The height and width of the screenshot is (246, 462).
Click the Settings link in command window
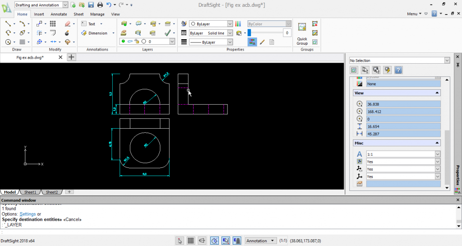click(x=27, y=214)
